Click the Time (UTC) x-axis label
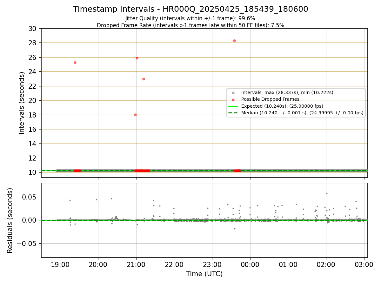Screen dimensions: 381x285 coord(204,274)
